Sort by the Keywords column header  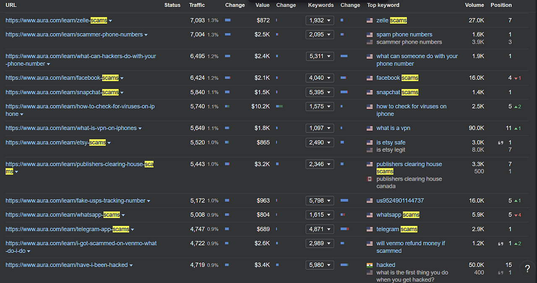pos(321,5)
